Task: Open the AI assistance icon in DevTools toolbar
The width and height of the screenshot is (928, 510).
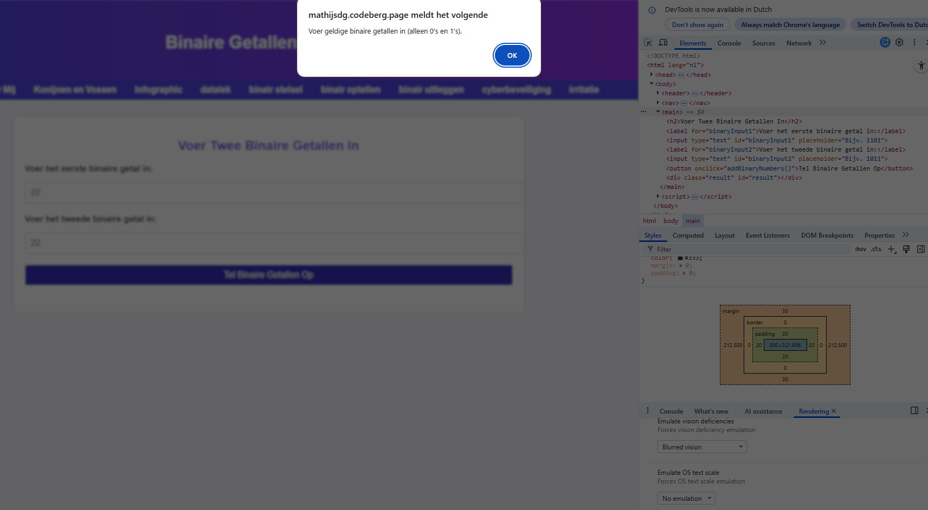Action: [x=885, y=42]
